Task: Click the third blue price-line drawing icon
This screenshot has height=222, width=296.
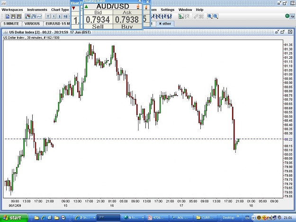Action: [164, 17]
